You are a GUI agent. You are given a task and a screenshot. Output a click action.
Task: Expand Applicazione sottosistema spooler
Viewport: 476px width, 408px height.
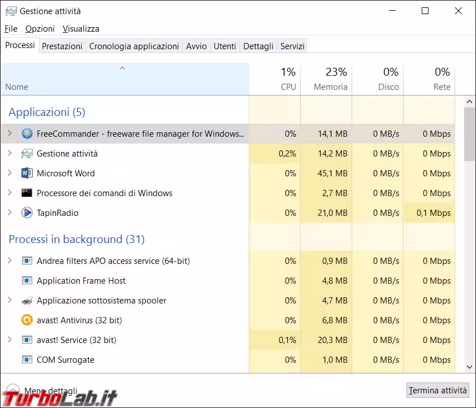(10, 300)
